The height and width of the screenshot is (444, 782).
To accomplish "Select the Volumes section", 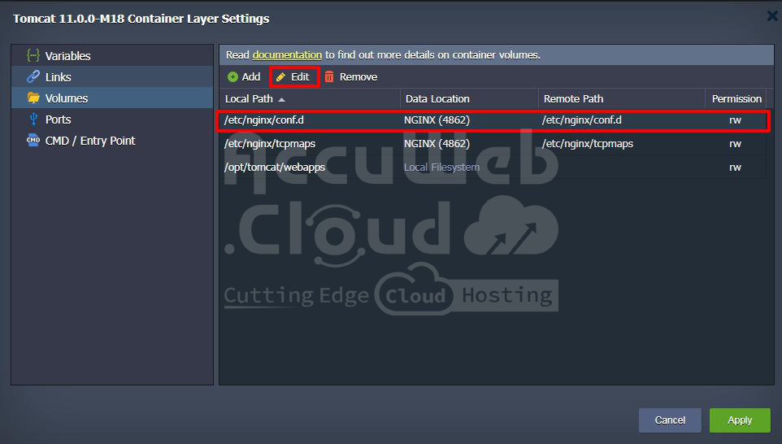I will 112,98.
